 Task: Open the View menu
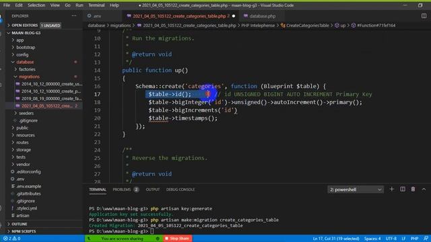coord(55,5)
